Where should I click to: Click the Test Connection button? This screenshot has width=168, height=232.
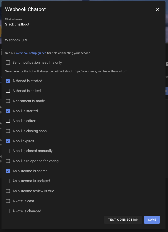point(123,220)
